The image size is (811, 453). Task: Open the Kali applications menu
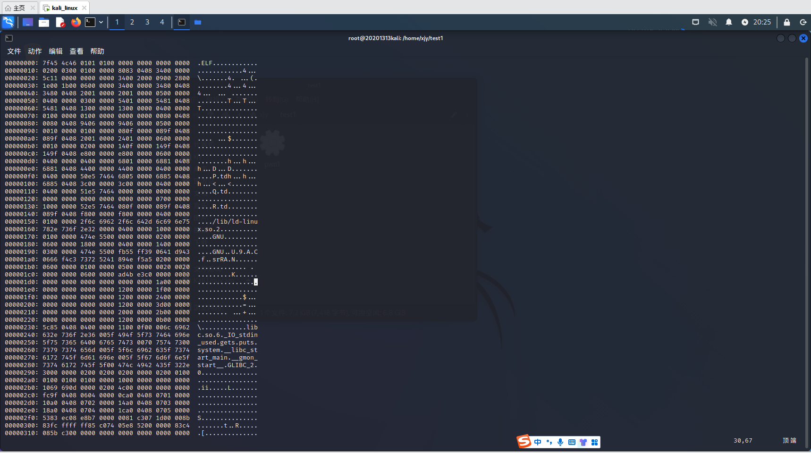[x=8, y=22]
